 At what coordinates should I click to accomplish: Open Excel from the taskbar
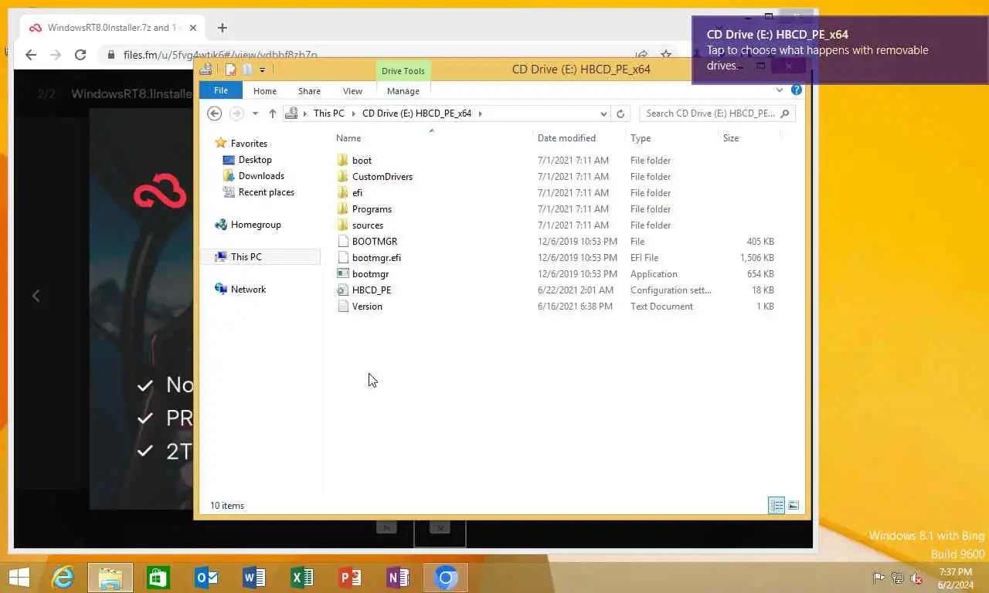[302, 578]
